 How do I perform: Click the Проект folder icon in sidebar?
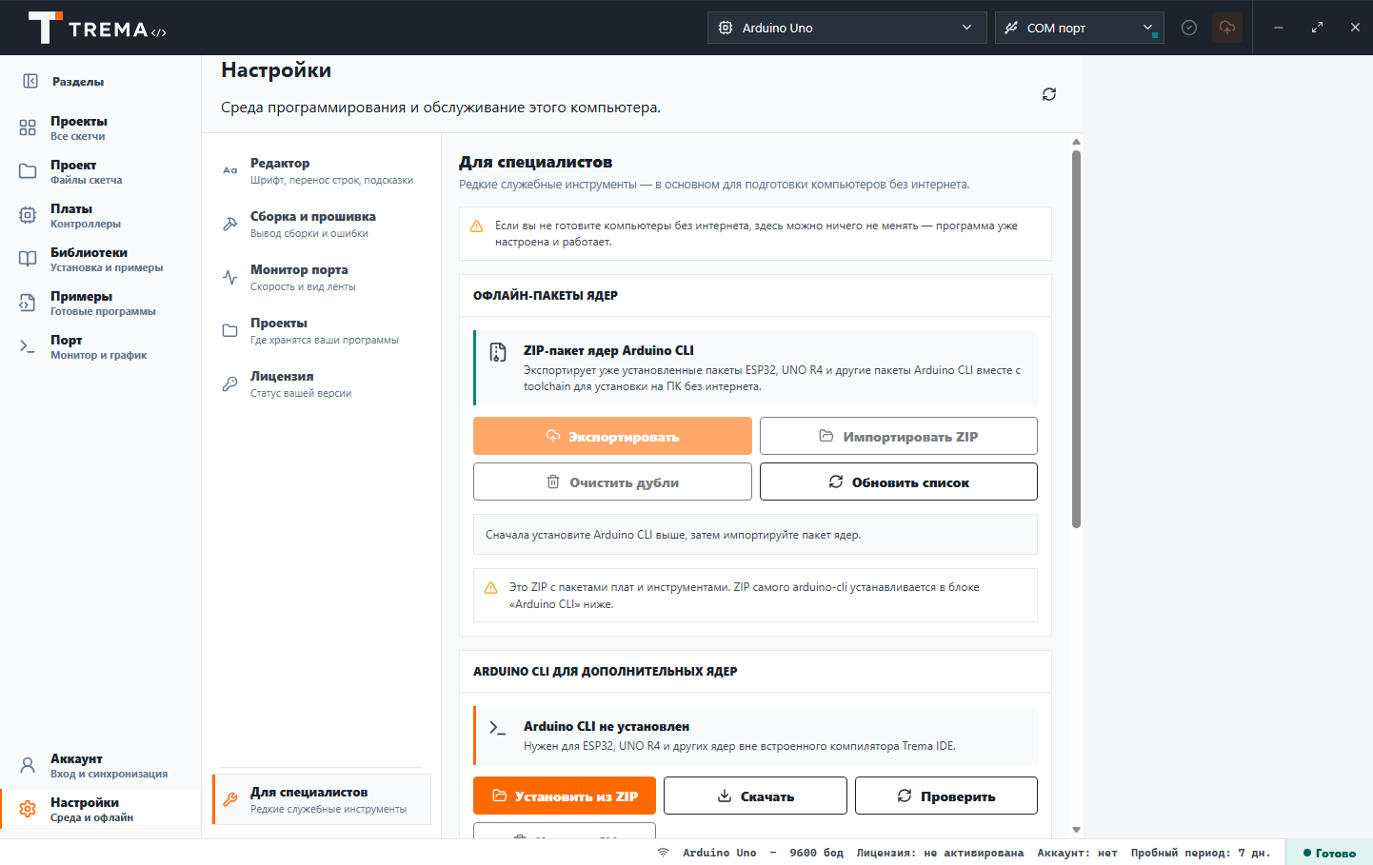click(x=28, y=171)
